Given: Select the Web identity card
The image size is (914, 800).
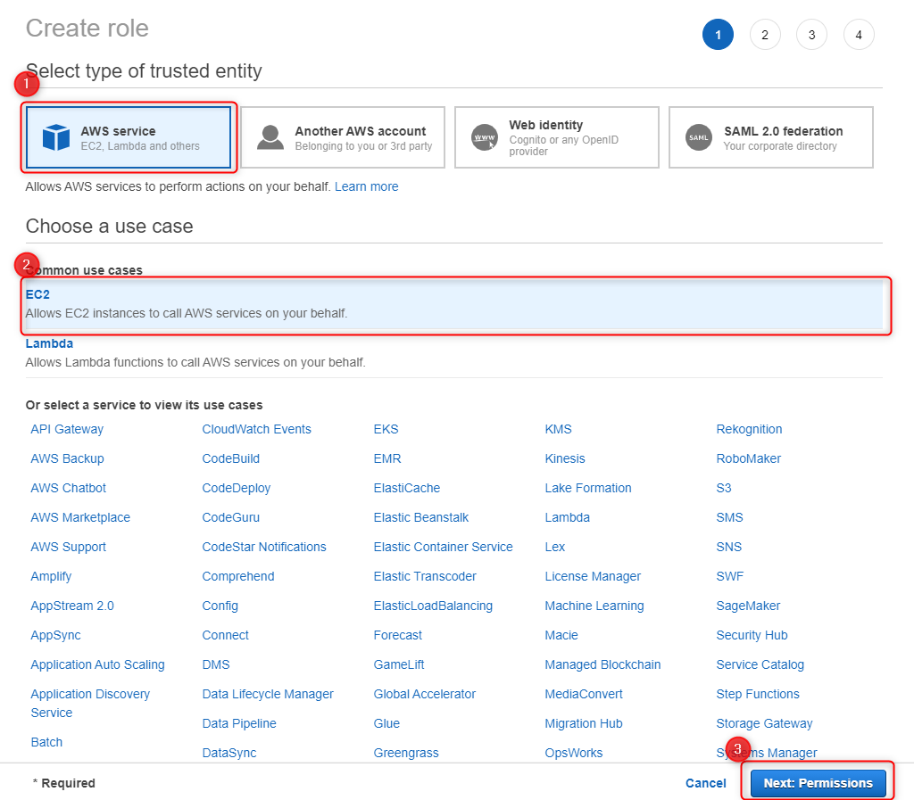Looking at the screenshot, I should coord(557,137).
